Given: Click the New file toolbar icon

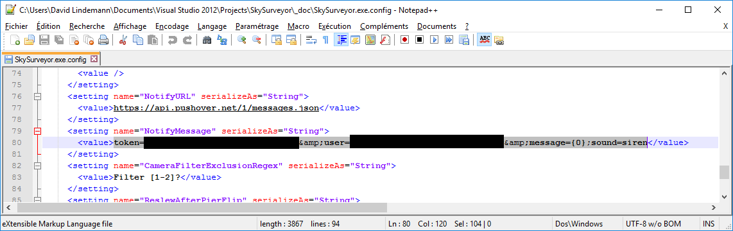Looking at the screenshot, I should 15,40.
